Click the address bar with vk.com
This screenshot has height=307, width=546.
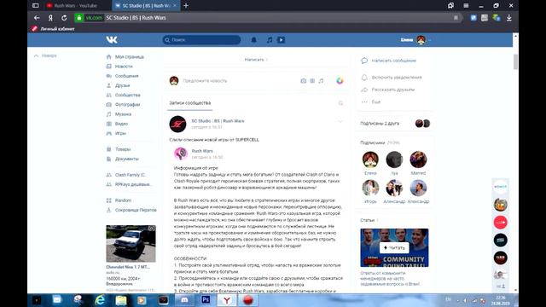click(x=268, y=18)
